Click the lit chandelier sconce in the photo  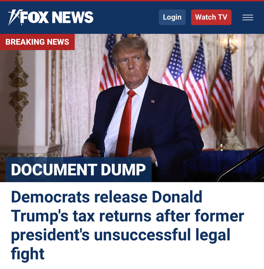(231, 43)
